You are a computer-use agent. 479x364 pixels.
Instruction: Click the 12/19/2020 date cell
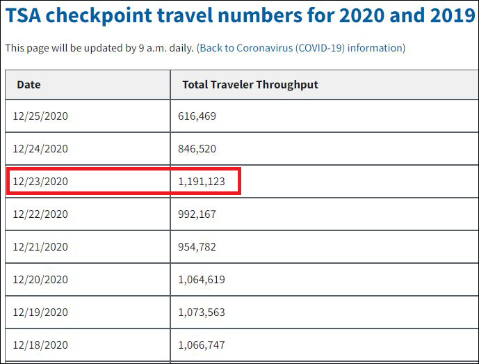coord(40,312)
